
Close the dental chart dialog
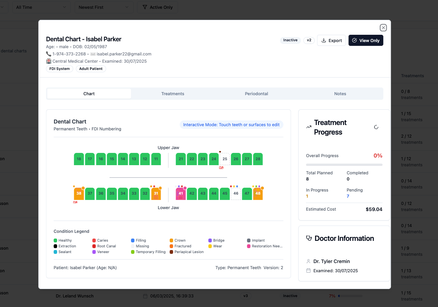[383, 28]
